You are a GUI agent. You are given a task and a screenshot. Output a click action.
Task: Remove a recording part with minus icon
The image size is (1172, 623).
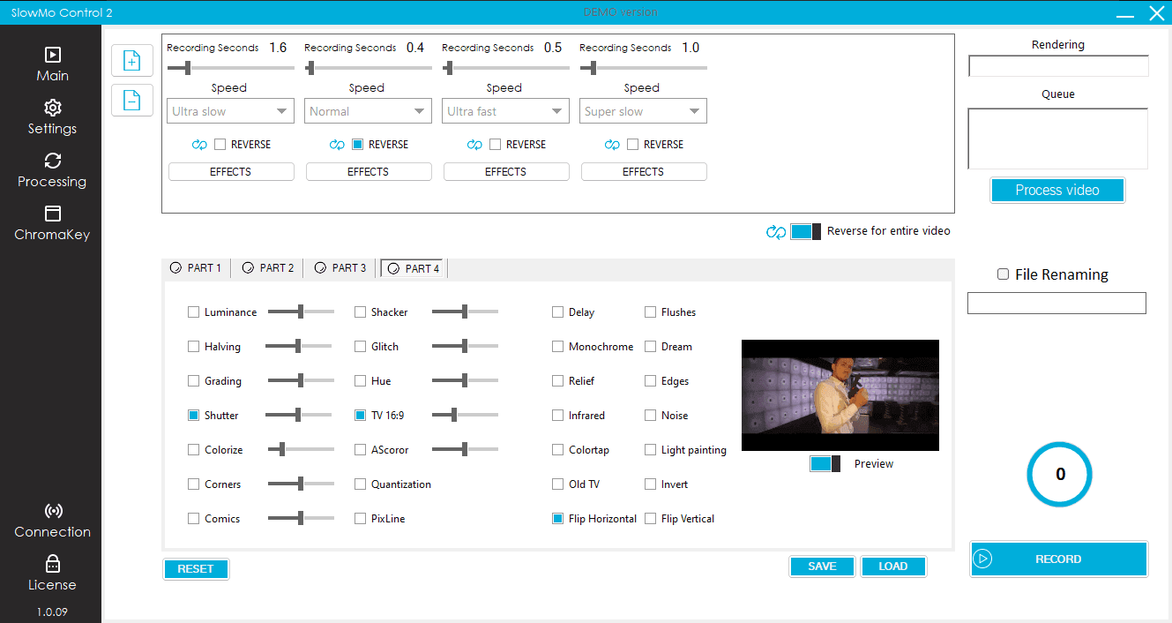tap(131, 101)
